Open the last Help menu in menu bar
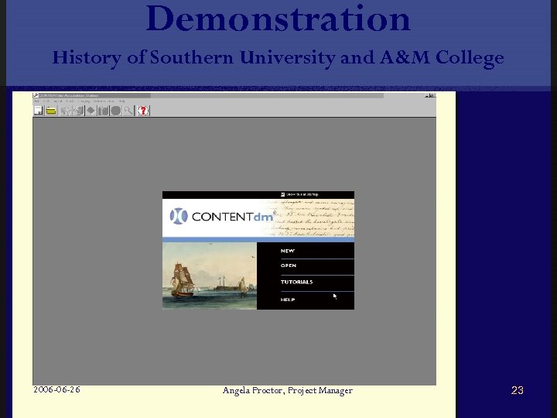Viewport: 557px width, 418px height. click(x=122, y=101)
